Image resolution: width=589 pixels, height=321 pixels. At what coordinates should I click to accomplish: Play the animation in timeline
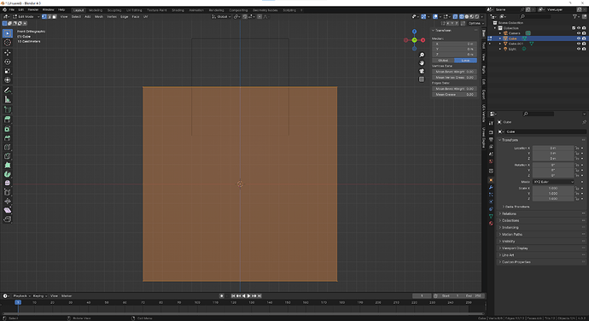(248, 296)
